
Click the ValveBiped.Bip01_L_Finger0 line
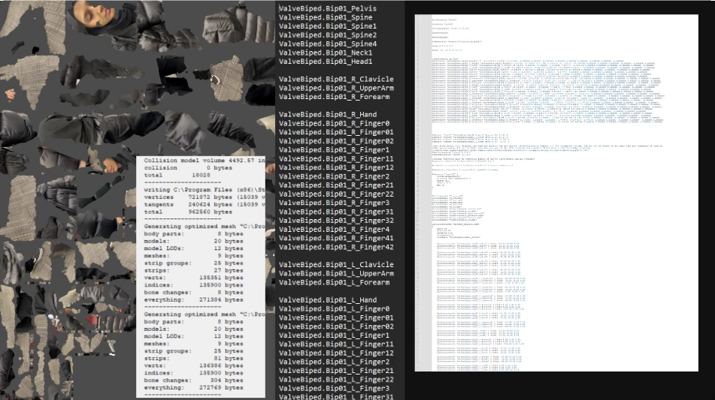(335, 309)
